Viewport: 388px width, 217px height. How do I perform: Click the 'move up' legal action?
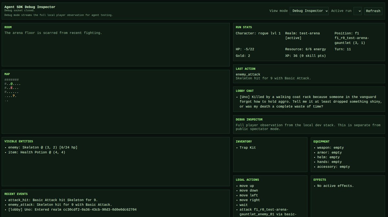[247, 186]
